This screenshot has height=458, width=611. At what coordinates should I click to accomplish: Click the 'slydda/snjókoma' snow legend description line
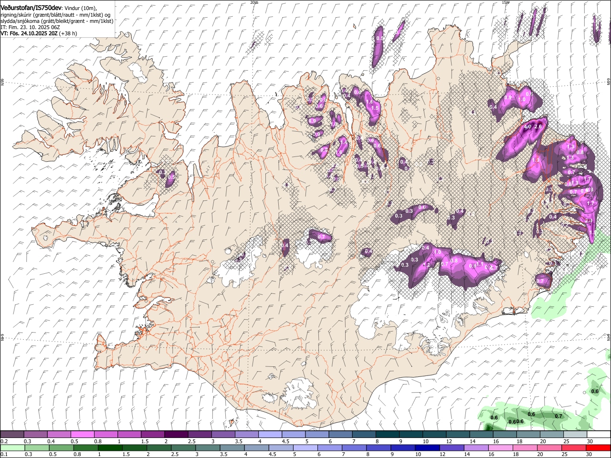pyautogui.click(x=57, y=21)
